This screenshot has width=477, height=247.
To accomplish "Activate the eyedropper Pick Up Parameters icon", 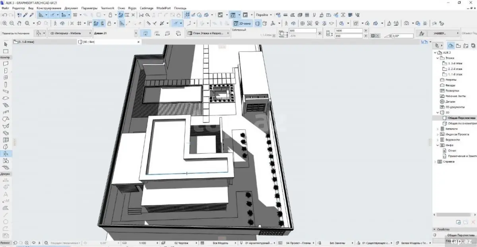I will click(x=25, y=15).
